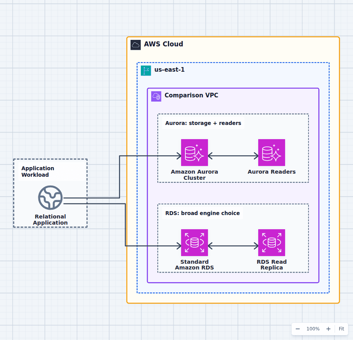Click the 'Amazon Aurora Cluster' caption

(195, 175)
